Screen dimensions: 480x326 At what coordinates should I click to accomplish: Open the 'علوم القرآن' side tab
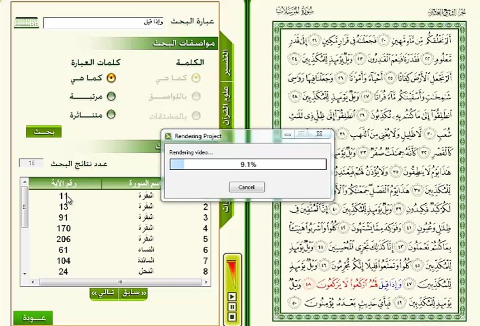[227, 105]
